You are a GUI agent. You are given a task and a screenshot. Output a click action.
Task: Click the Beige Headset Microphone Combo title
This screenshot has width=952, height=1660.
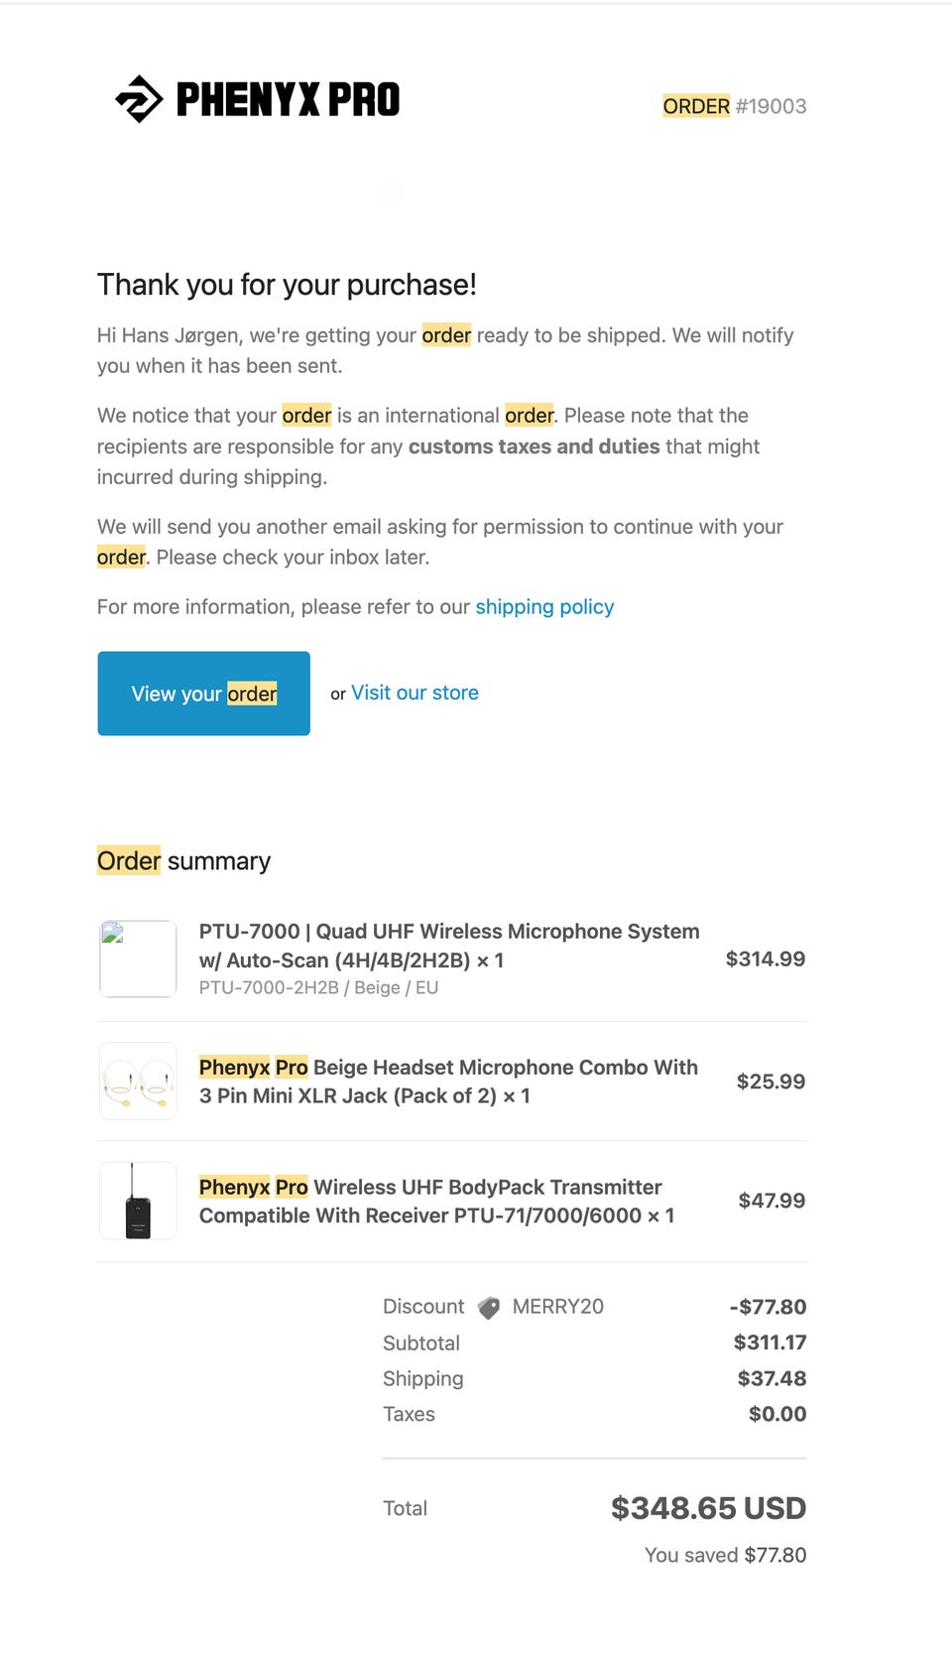pos(448,1082)
